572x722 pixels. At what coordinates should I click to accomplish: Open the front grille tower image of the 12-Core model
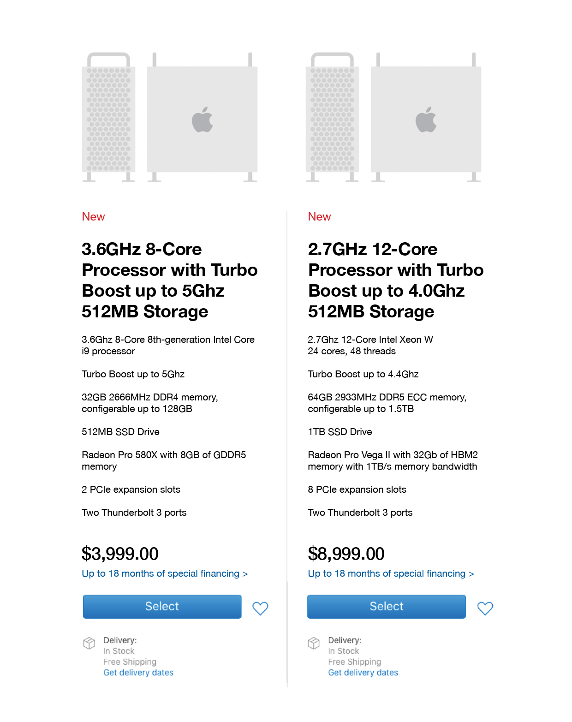pos(333,117)
